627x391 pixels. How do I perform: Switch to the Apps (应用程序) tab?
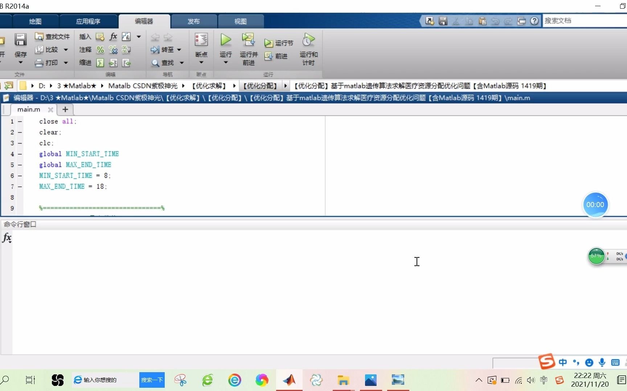[88, 21]
